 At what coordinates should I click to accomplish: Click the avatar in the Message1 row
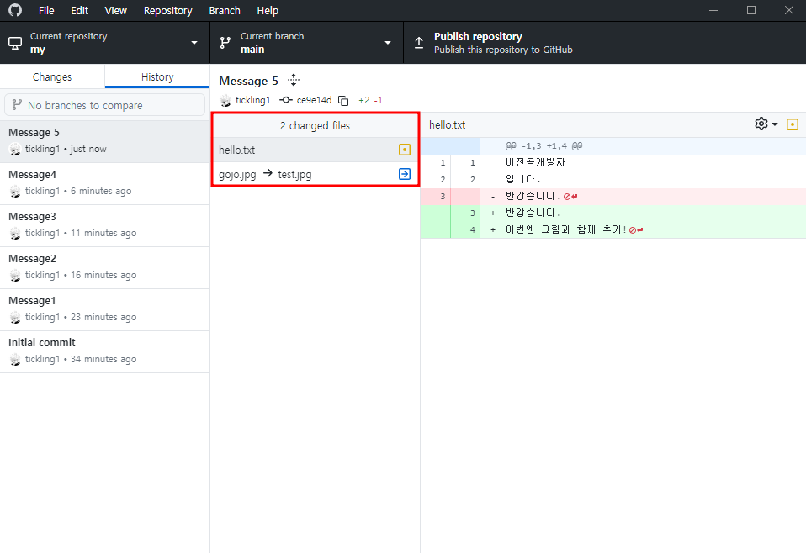tap(15, 318)
